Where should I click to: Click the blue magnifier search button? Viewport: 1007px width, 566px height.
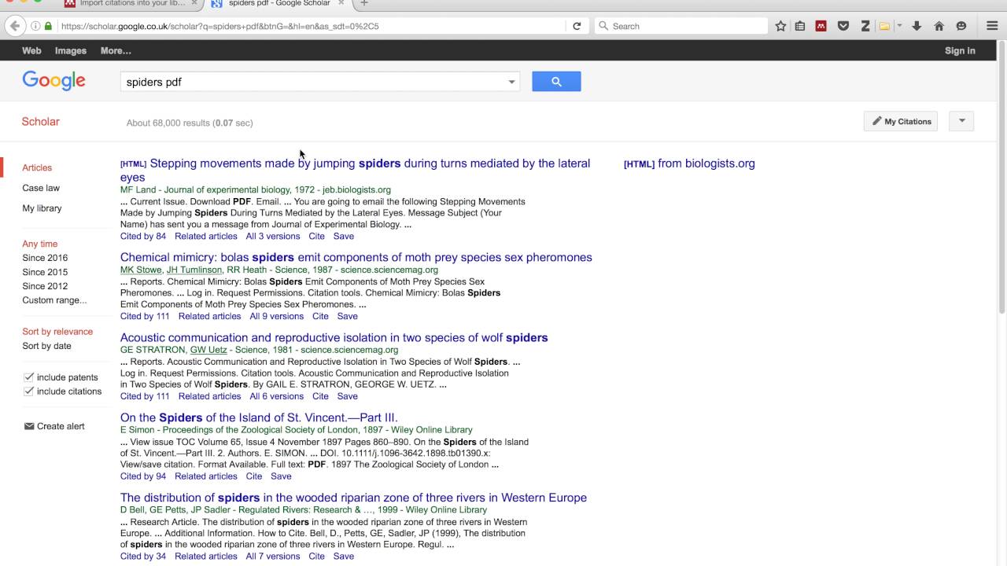click(556, 82)
